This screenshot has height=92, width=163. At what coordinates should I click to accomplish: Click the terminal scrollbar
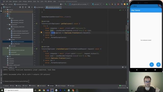coord(126,82)
